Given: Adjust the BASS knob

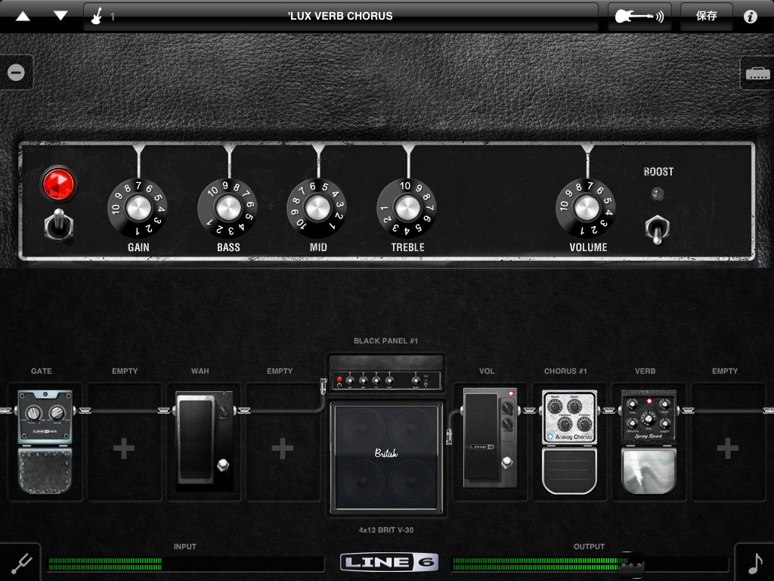Looking at the screenshot, I should (228, 208).
